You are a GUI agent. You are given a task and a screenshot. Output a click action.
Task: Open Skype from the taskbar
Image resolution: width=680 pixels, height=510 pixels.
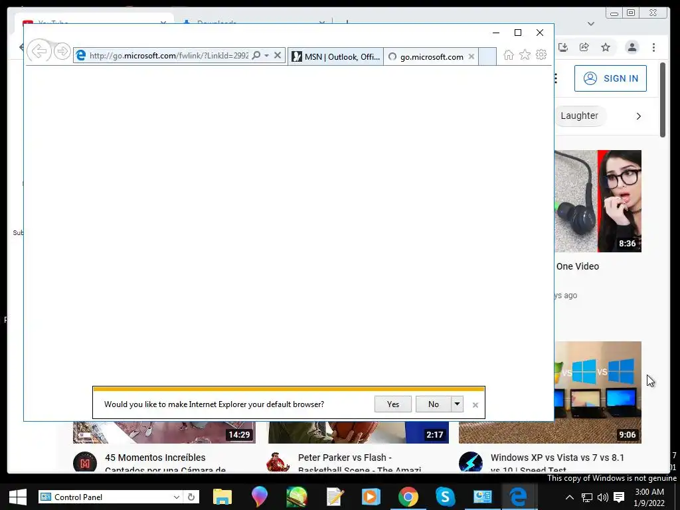tap(446, 497)
